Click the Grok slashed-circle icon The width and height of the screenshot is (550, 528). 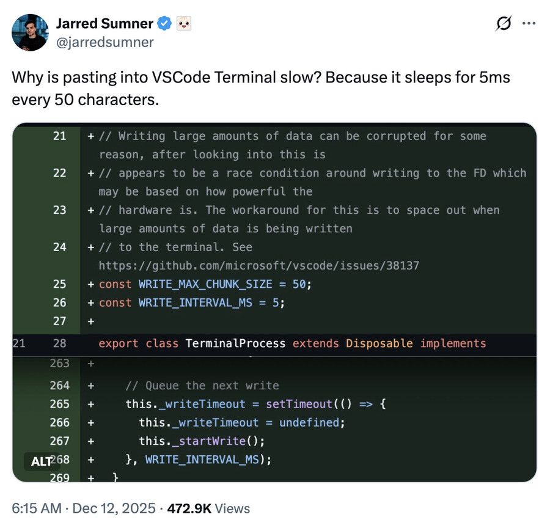coord(504,24)
